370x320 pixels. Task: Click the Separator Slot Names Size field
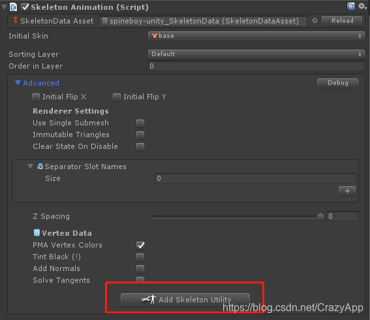[x=255, y=178]
